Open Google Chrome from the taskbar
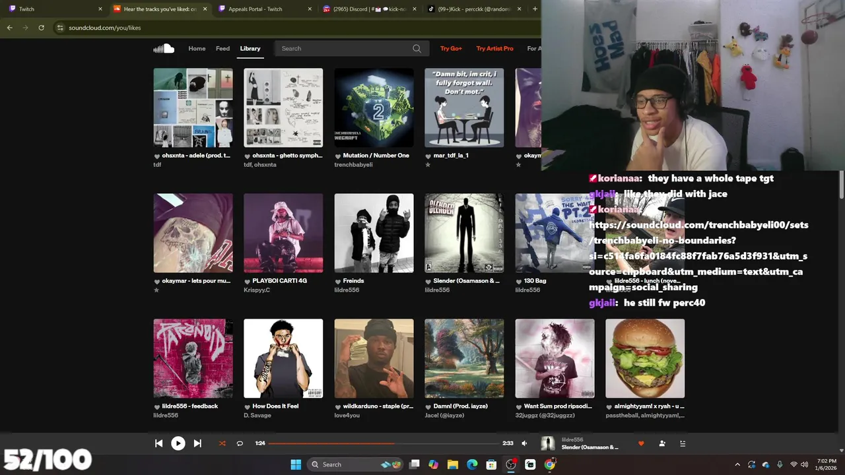 pyautogui.click(x=549, y=464)
